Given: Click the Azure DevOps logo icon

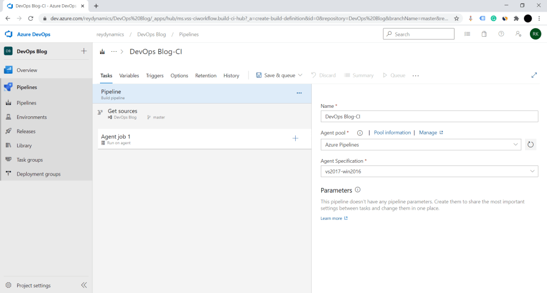Looking at the screenshot, I should click(9, 34).
